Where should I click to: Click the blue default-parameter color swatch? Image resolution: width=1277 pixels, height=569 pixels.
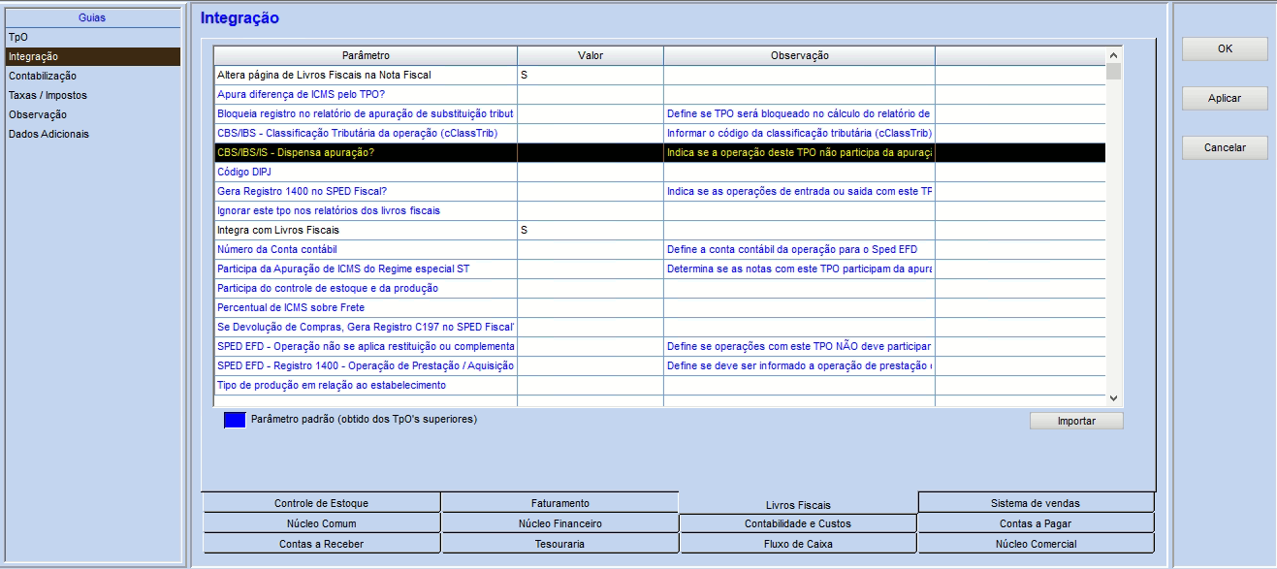point(235,420)
